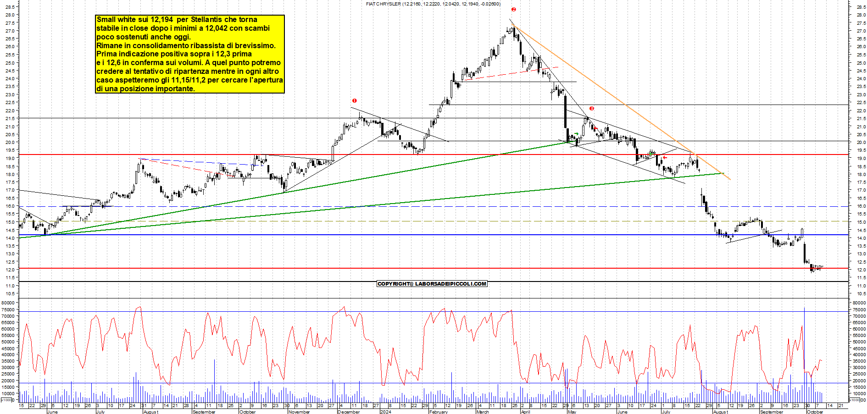Click red circle marker number 1

point(354,101)
